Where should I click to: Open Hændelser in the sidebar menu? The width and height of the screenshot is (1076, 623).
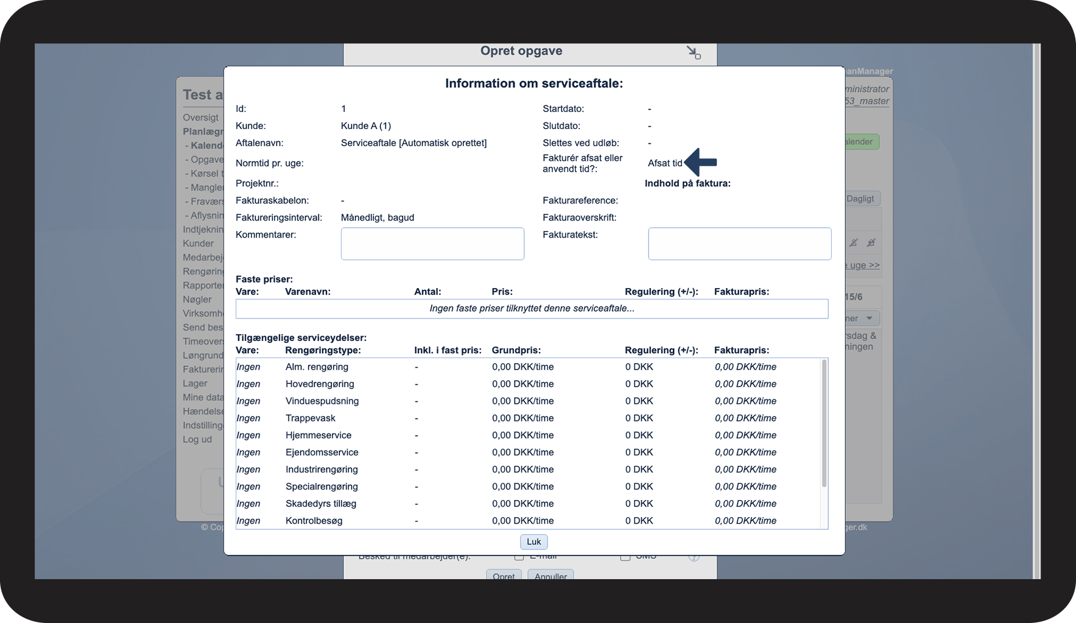click(x=203, y=412)
